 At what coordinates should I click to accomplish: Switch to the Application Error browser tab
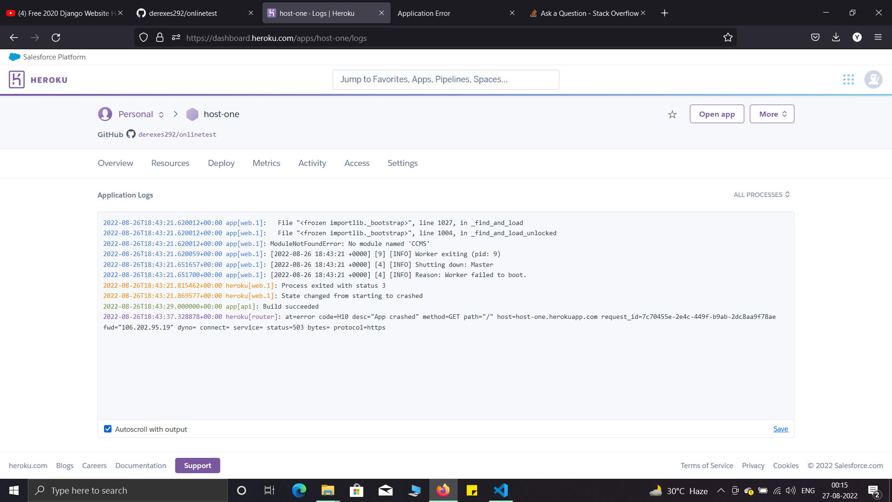click(x=455, y=13)
